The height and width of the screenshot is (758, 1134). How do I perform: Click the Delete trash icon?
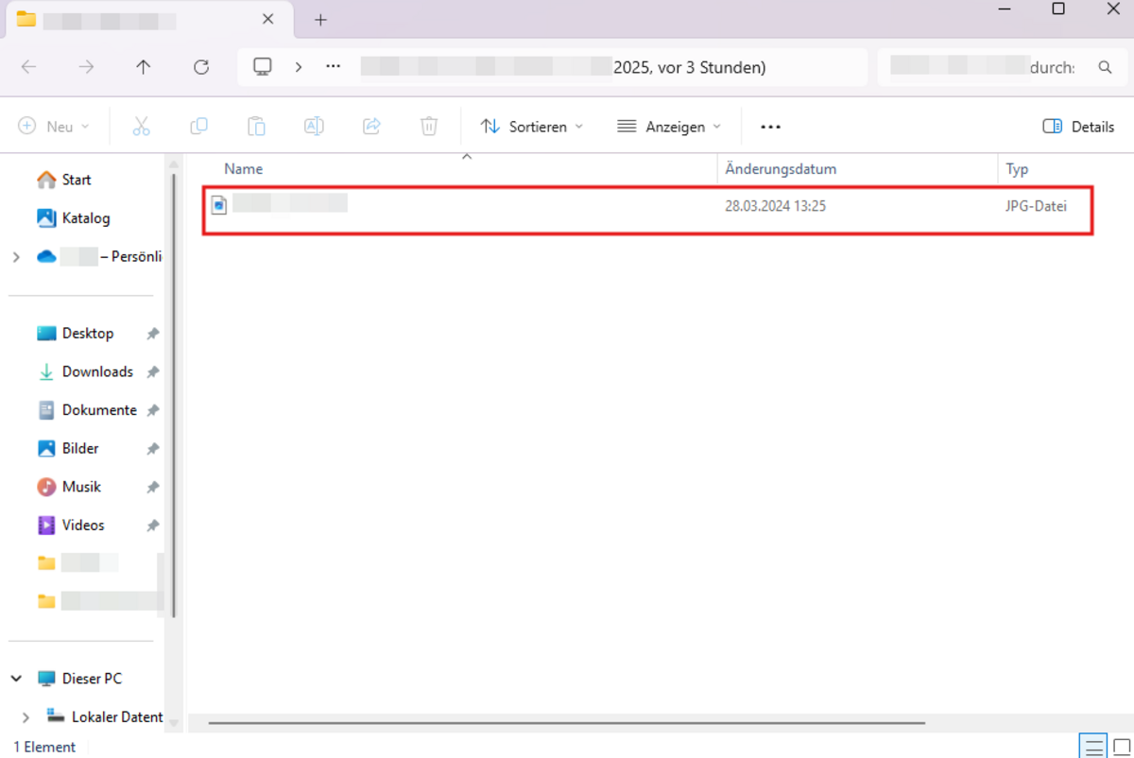428,127
